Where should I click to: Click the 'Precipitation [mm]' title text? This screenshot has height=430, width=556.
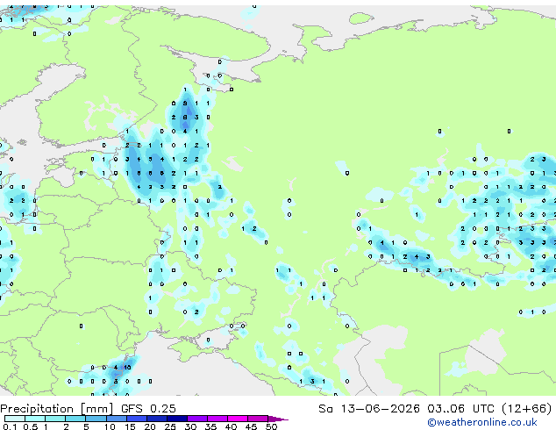(x=56, y=409)
